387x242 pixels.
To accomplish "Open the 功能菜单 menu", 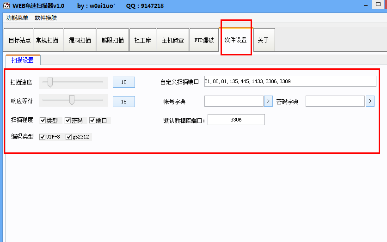I will 17,18.
